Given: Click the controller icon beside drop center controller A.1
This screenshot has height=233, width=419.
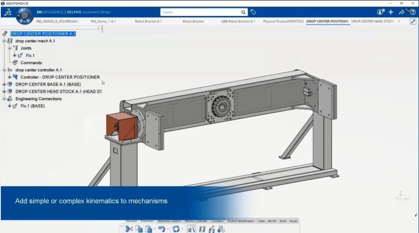Looking at the screenshot, I should coord(10,70).
